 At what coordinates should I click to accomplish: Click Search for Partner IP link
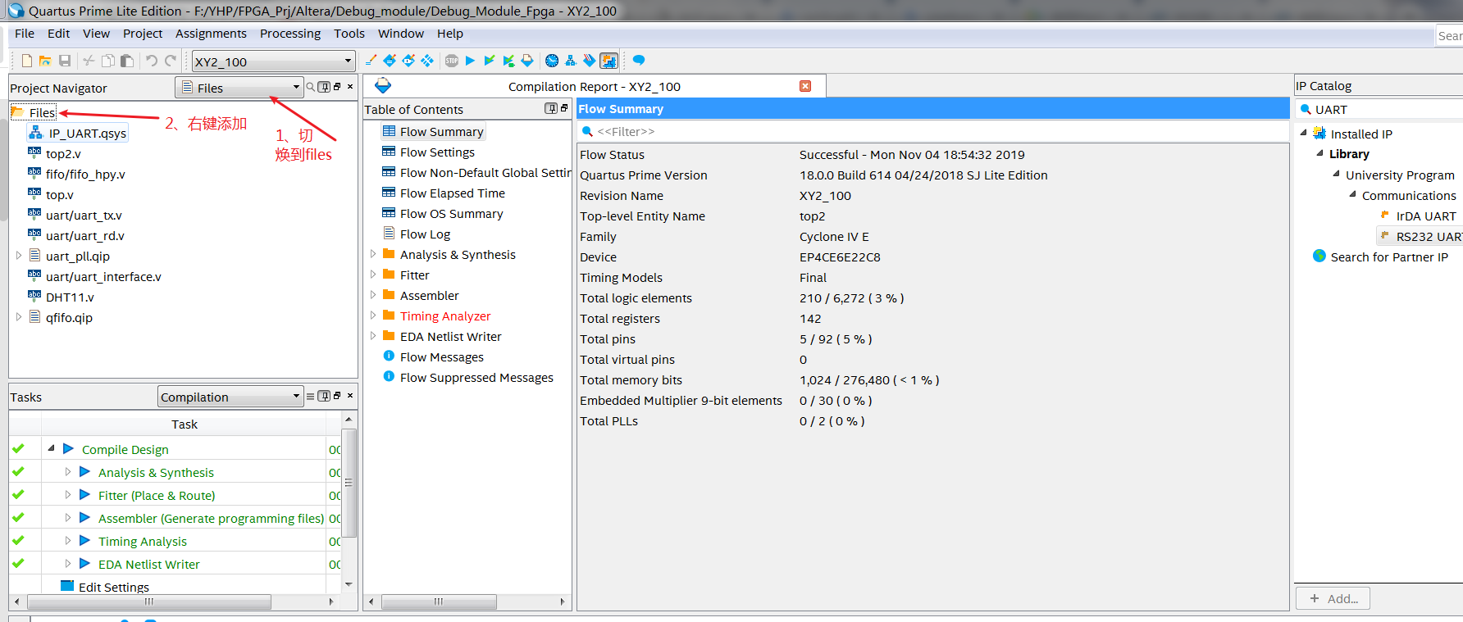click(x=1389, y=257)
